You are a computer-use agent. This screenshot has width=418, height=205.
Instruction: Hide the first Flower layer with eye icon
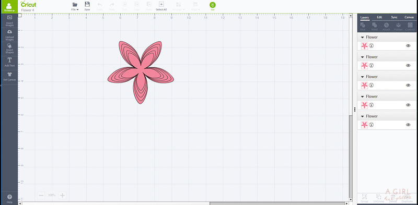click(408, 46)
